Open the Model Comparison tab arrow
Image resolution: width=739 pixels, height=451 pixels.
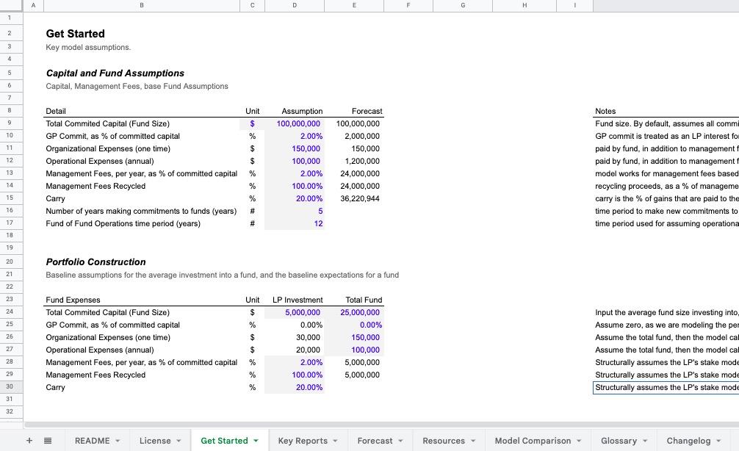580,441
